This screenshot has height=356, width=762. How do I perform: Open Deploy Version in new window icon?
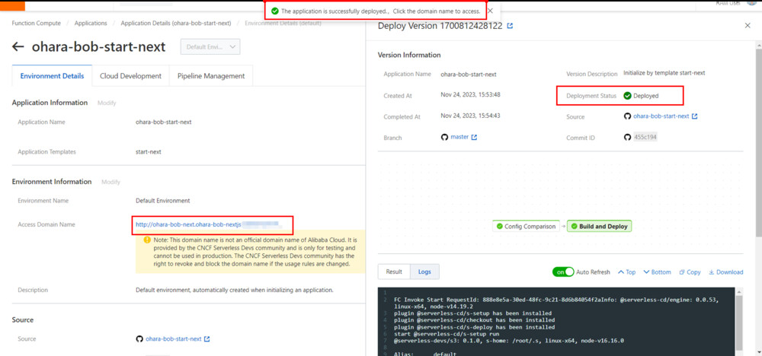point(510,26)
